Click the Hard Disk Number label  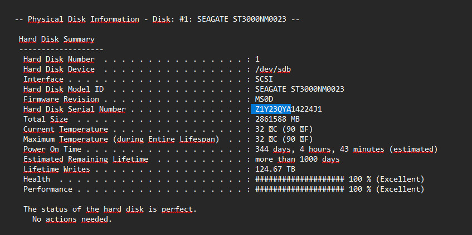59,59
